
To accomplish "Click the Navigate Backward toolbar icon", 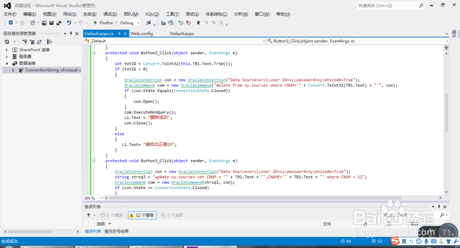I will coord(11,23).
